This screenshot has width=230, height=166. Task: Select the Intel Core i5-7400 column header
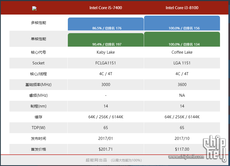tap(106, 8)
